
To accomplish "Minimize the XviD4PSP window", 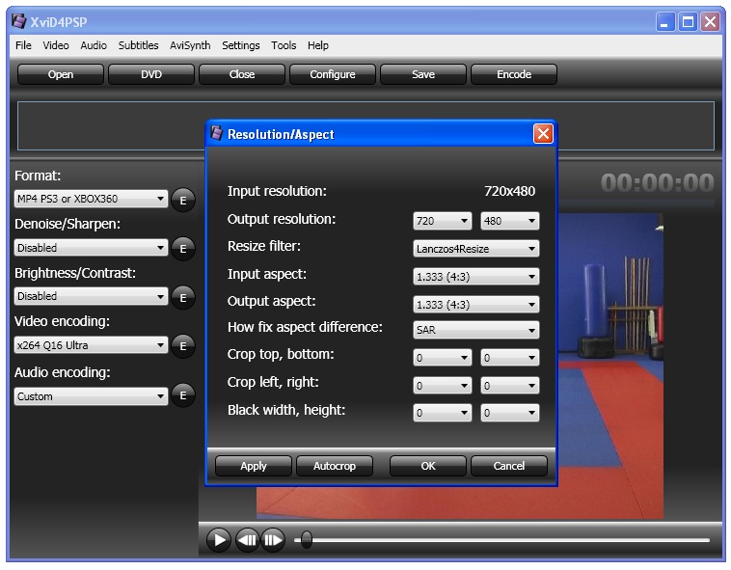I will 665,21.
